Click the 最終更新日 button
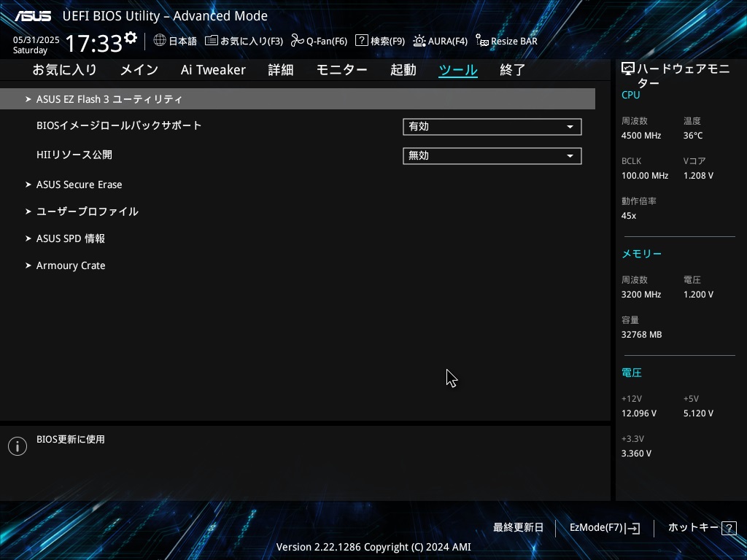The image size is (747, 560). (518, 528)
